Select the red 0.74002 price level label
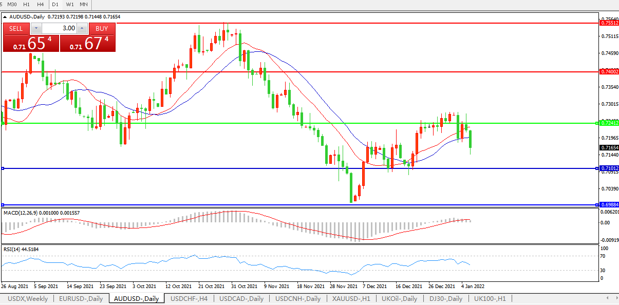 tap(609, 72)
